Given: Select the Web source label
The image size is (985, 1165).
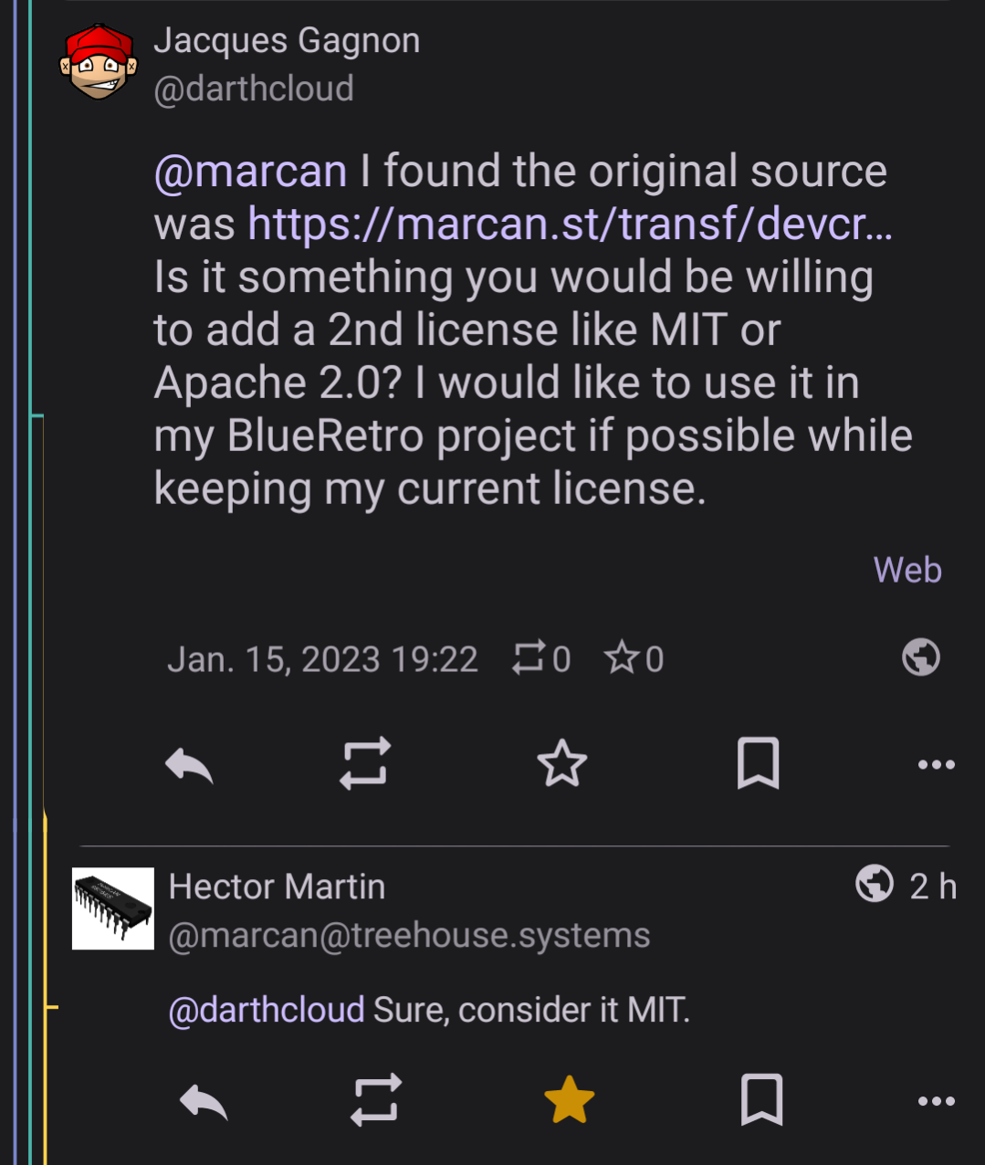Looking at the screenshot, I should [907, 570].
